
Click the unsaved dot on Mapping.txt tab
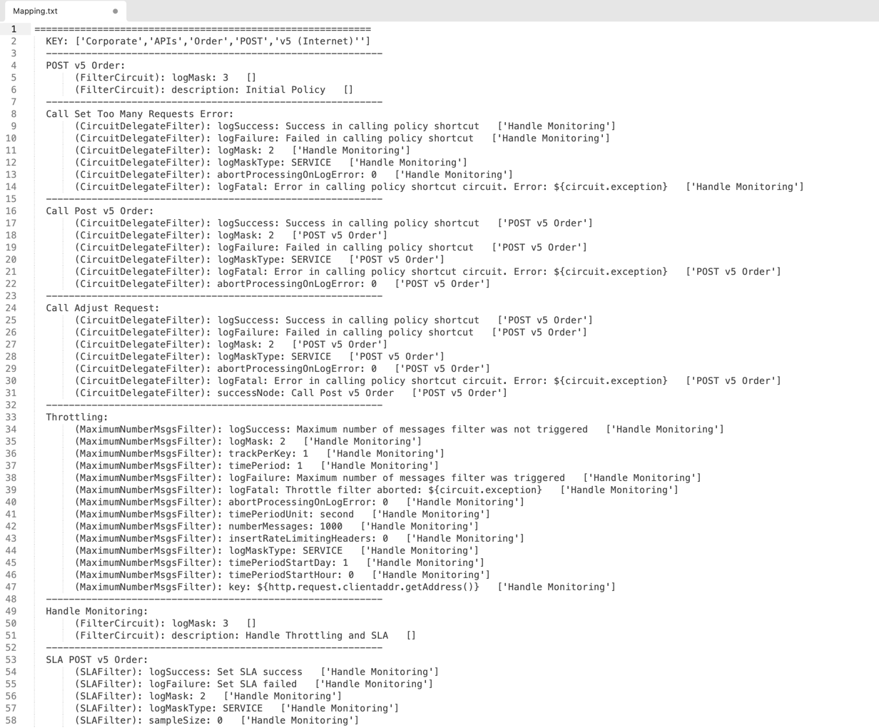point(116,11)
